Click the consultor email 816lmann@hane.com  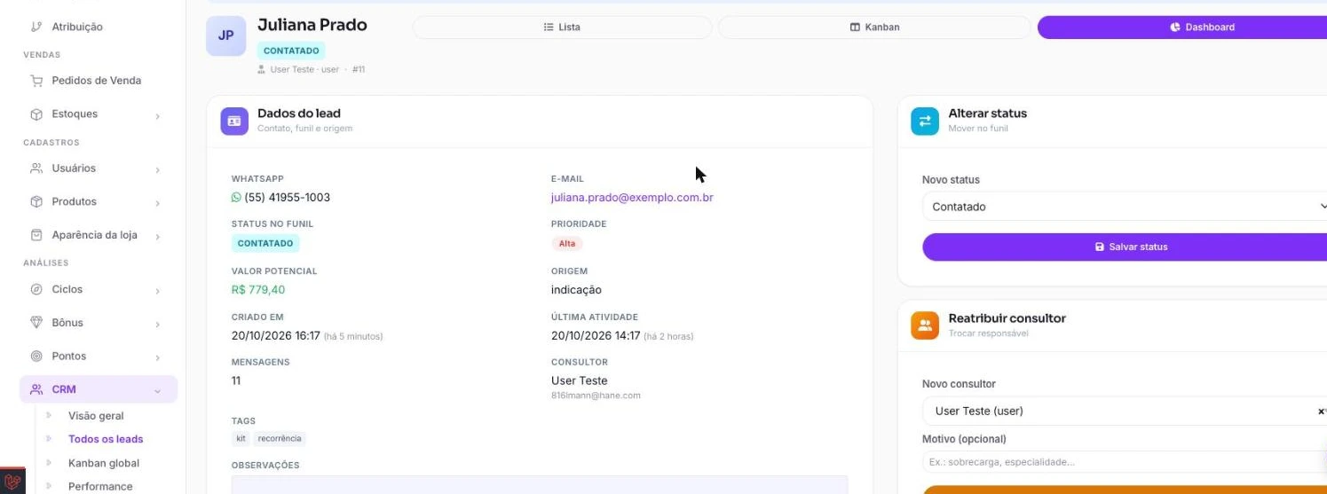pos(596,396)
